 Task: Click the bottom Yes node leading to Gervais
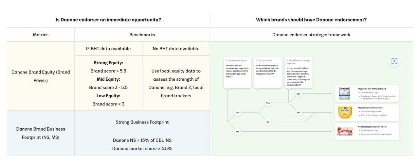click(x=237, y=131)
